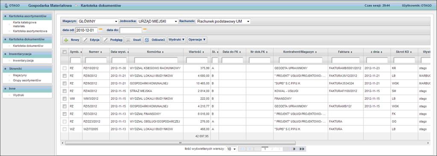The height and width of the screenshot is (156, 437).
Task: Select checkbox for row PZ/10/2012
Action: [65, 68]
